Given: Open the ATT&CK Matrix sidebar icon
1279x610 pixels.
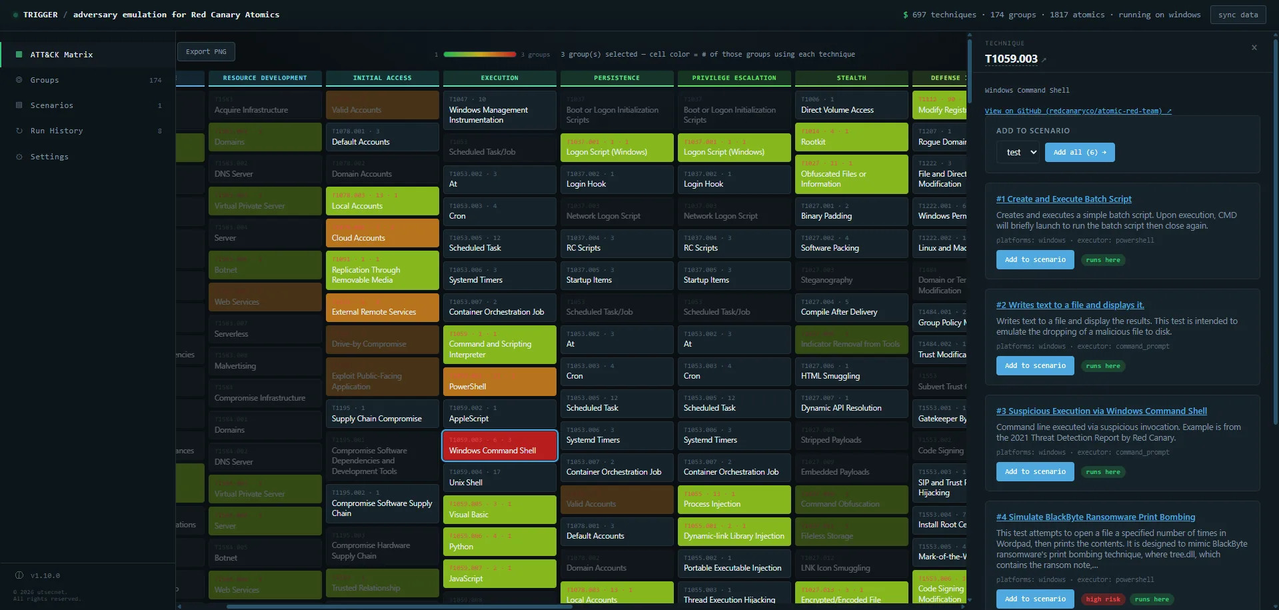Looking at the screenshot, I should (19, 55).
